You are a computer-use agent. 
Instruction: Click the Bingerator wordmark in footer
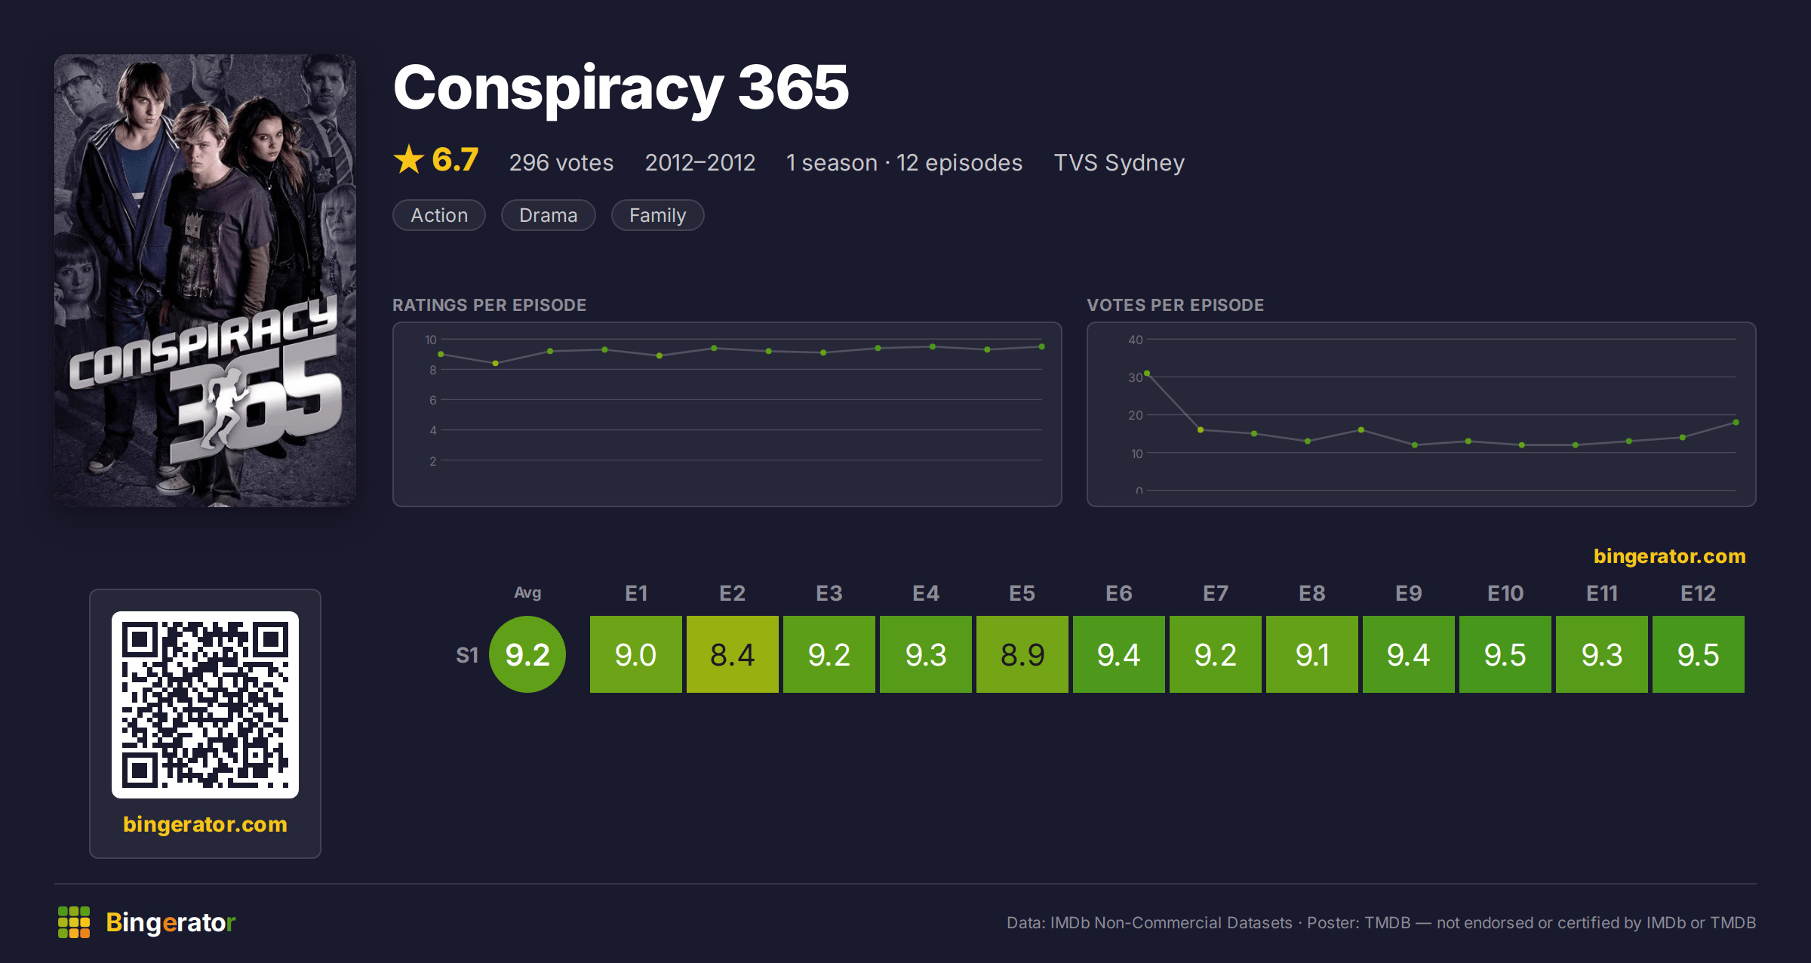pyautogui.click(x=171, y=922)
